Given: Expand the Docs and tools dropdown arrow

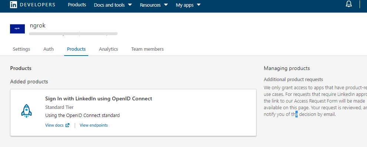Looking at the screenshot, I should point(130,5).
